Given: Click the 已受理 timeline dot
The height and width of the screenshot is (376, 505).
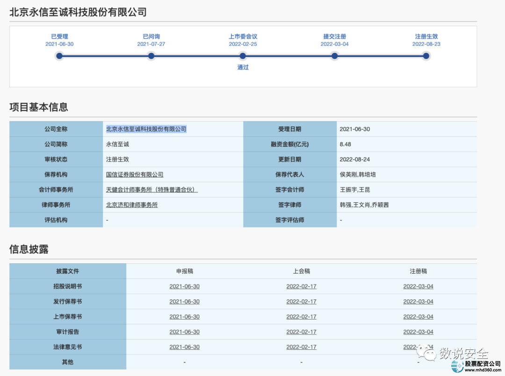Looking at the screenshot, I should coord(59,56).
